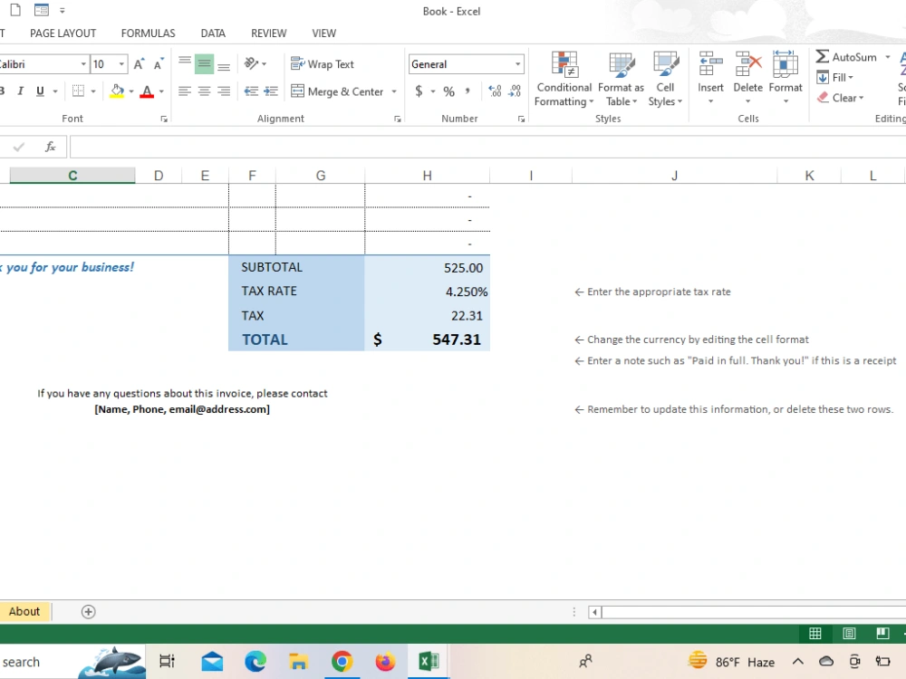The width and height of the screenshot is (906, 679).
Task: Open Merge & Center dropdown arrow
Action: coord(394,91)
